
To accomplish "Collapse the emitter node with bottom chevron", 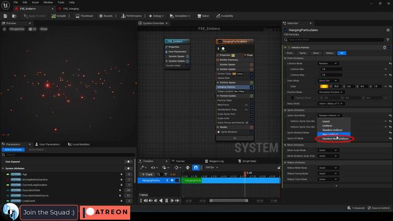I will 235,138.
